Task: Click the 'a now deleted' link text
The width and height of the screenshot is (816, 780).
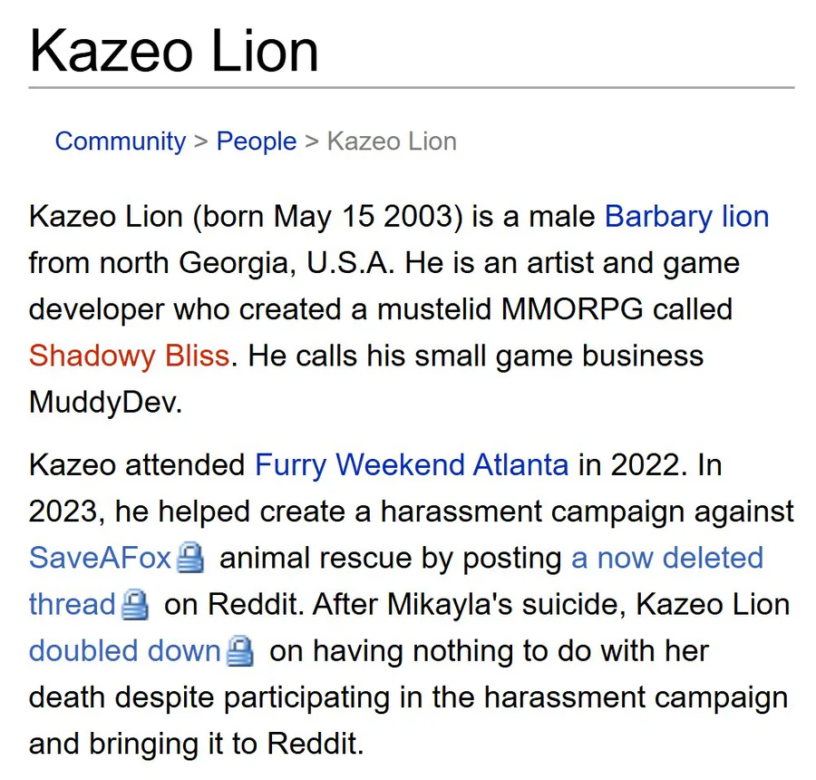Action: coord(667,558)
